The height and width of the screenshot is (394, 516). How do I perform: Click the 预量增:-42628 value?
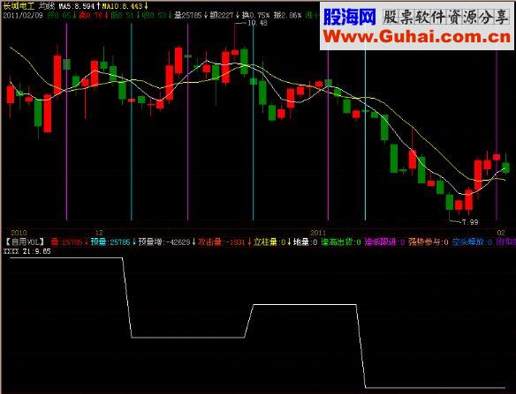click(164, 242)
